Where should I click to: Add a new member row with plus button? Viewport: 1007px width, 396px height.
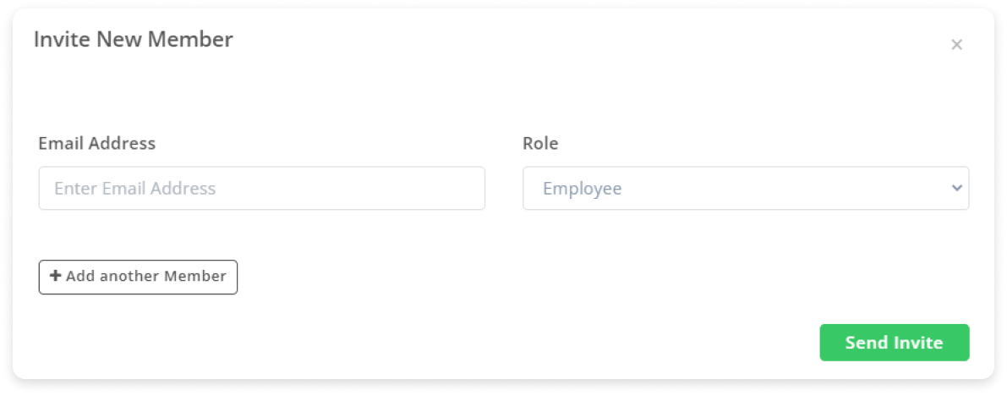(x=138, y=277)
